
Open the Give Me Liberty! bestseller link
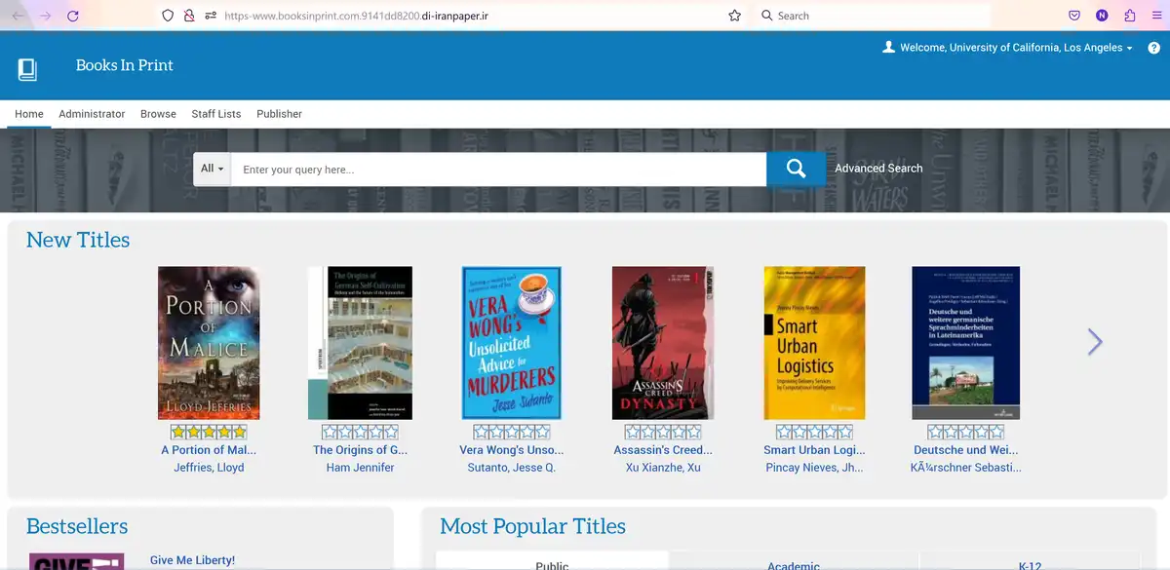(192, 560)
